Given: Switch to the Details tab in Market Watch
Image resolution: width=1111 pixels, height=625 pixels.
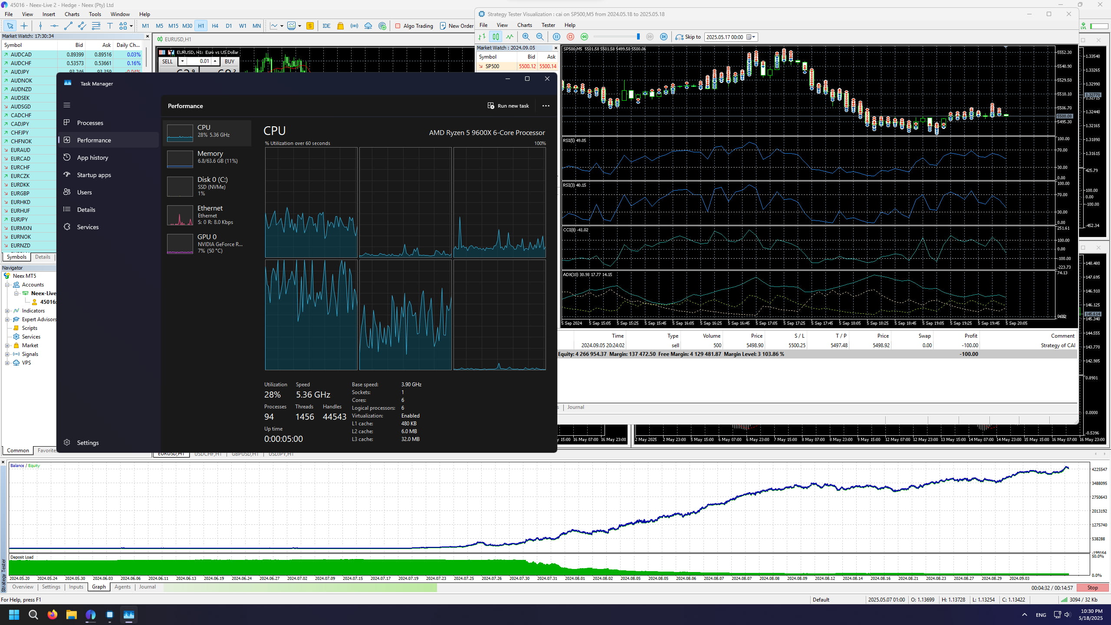Looking at the screenshot, I should click(43, 257).
